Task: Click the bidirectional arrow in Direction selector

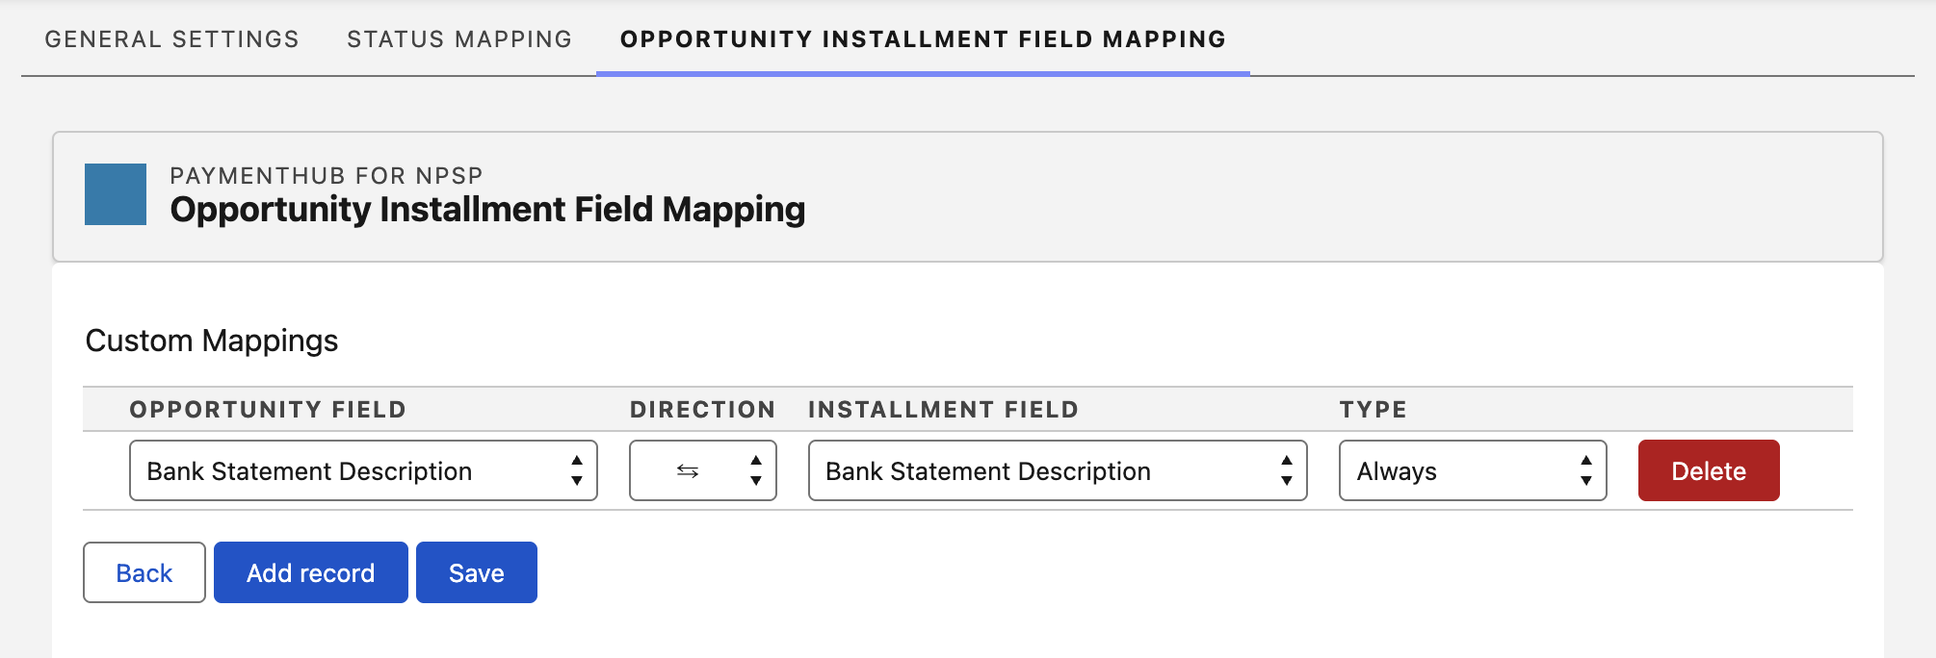Action: tap(686, 470)
